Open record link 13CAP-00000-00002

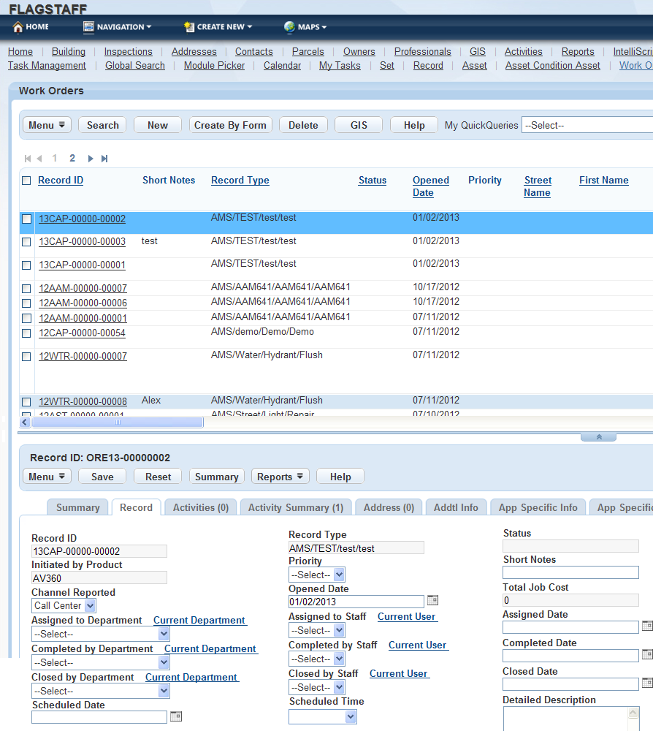point(81,219)
